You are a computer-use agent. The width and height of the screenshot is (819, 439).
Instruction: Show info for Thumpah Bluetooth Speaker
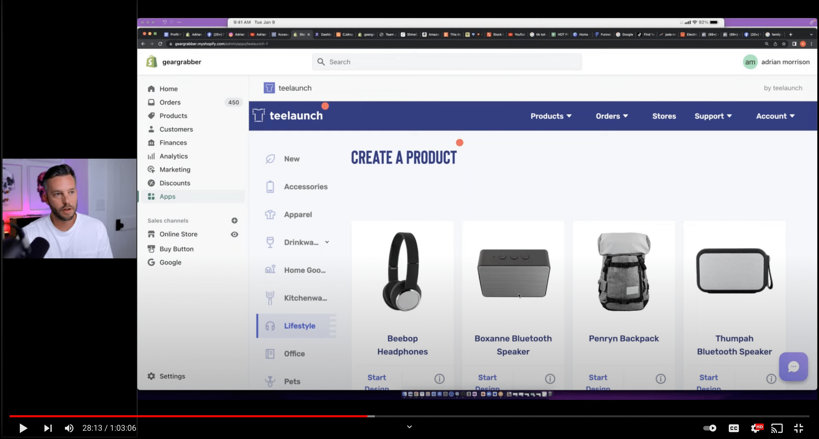click(771, 379)
